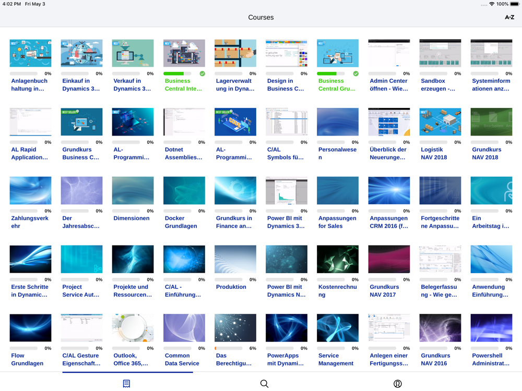
Task: Tap the green progress bar of Business Central Gru…
Action: point(331,74)
